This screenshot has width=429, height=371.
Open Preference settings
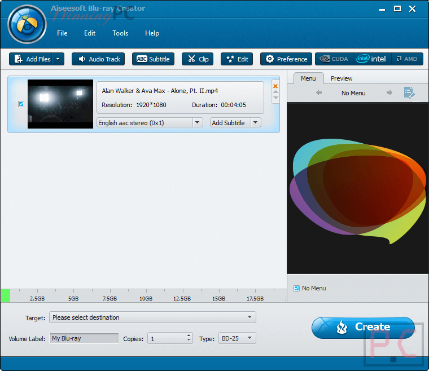[286, 59]
